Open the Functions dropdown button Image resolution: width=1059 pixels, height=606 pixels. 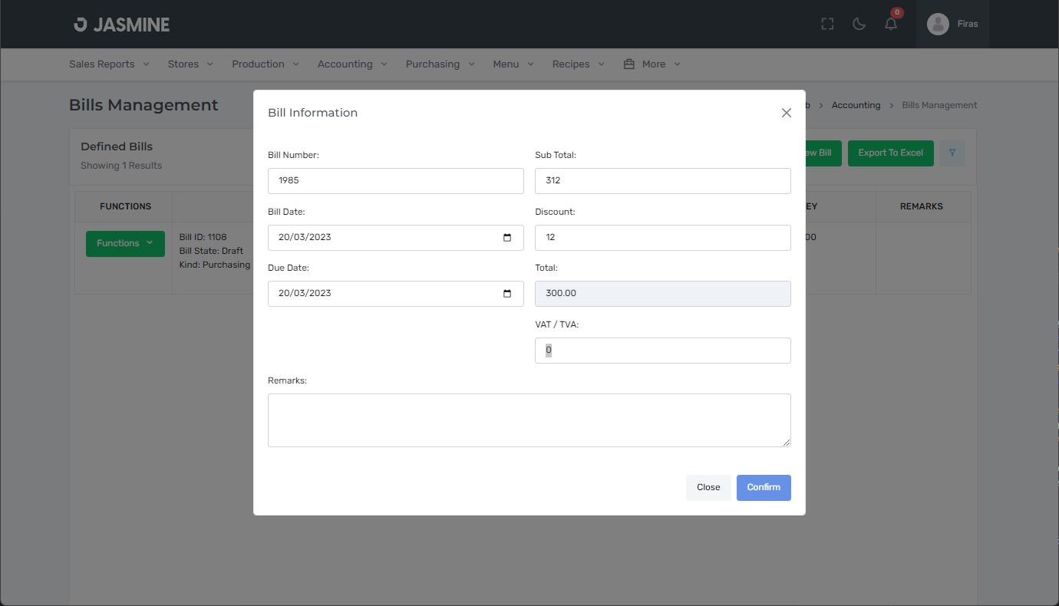(x=125, y=243)
